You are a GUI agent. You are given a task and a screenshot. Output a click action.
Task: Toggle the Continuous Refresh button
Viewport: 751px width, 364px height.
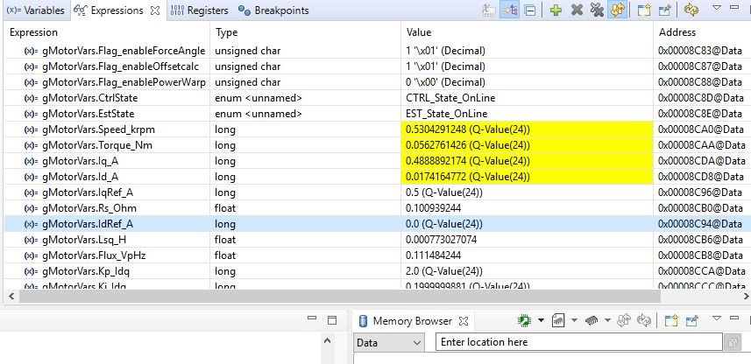coord(618,10)
